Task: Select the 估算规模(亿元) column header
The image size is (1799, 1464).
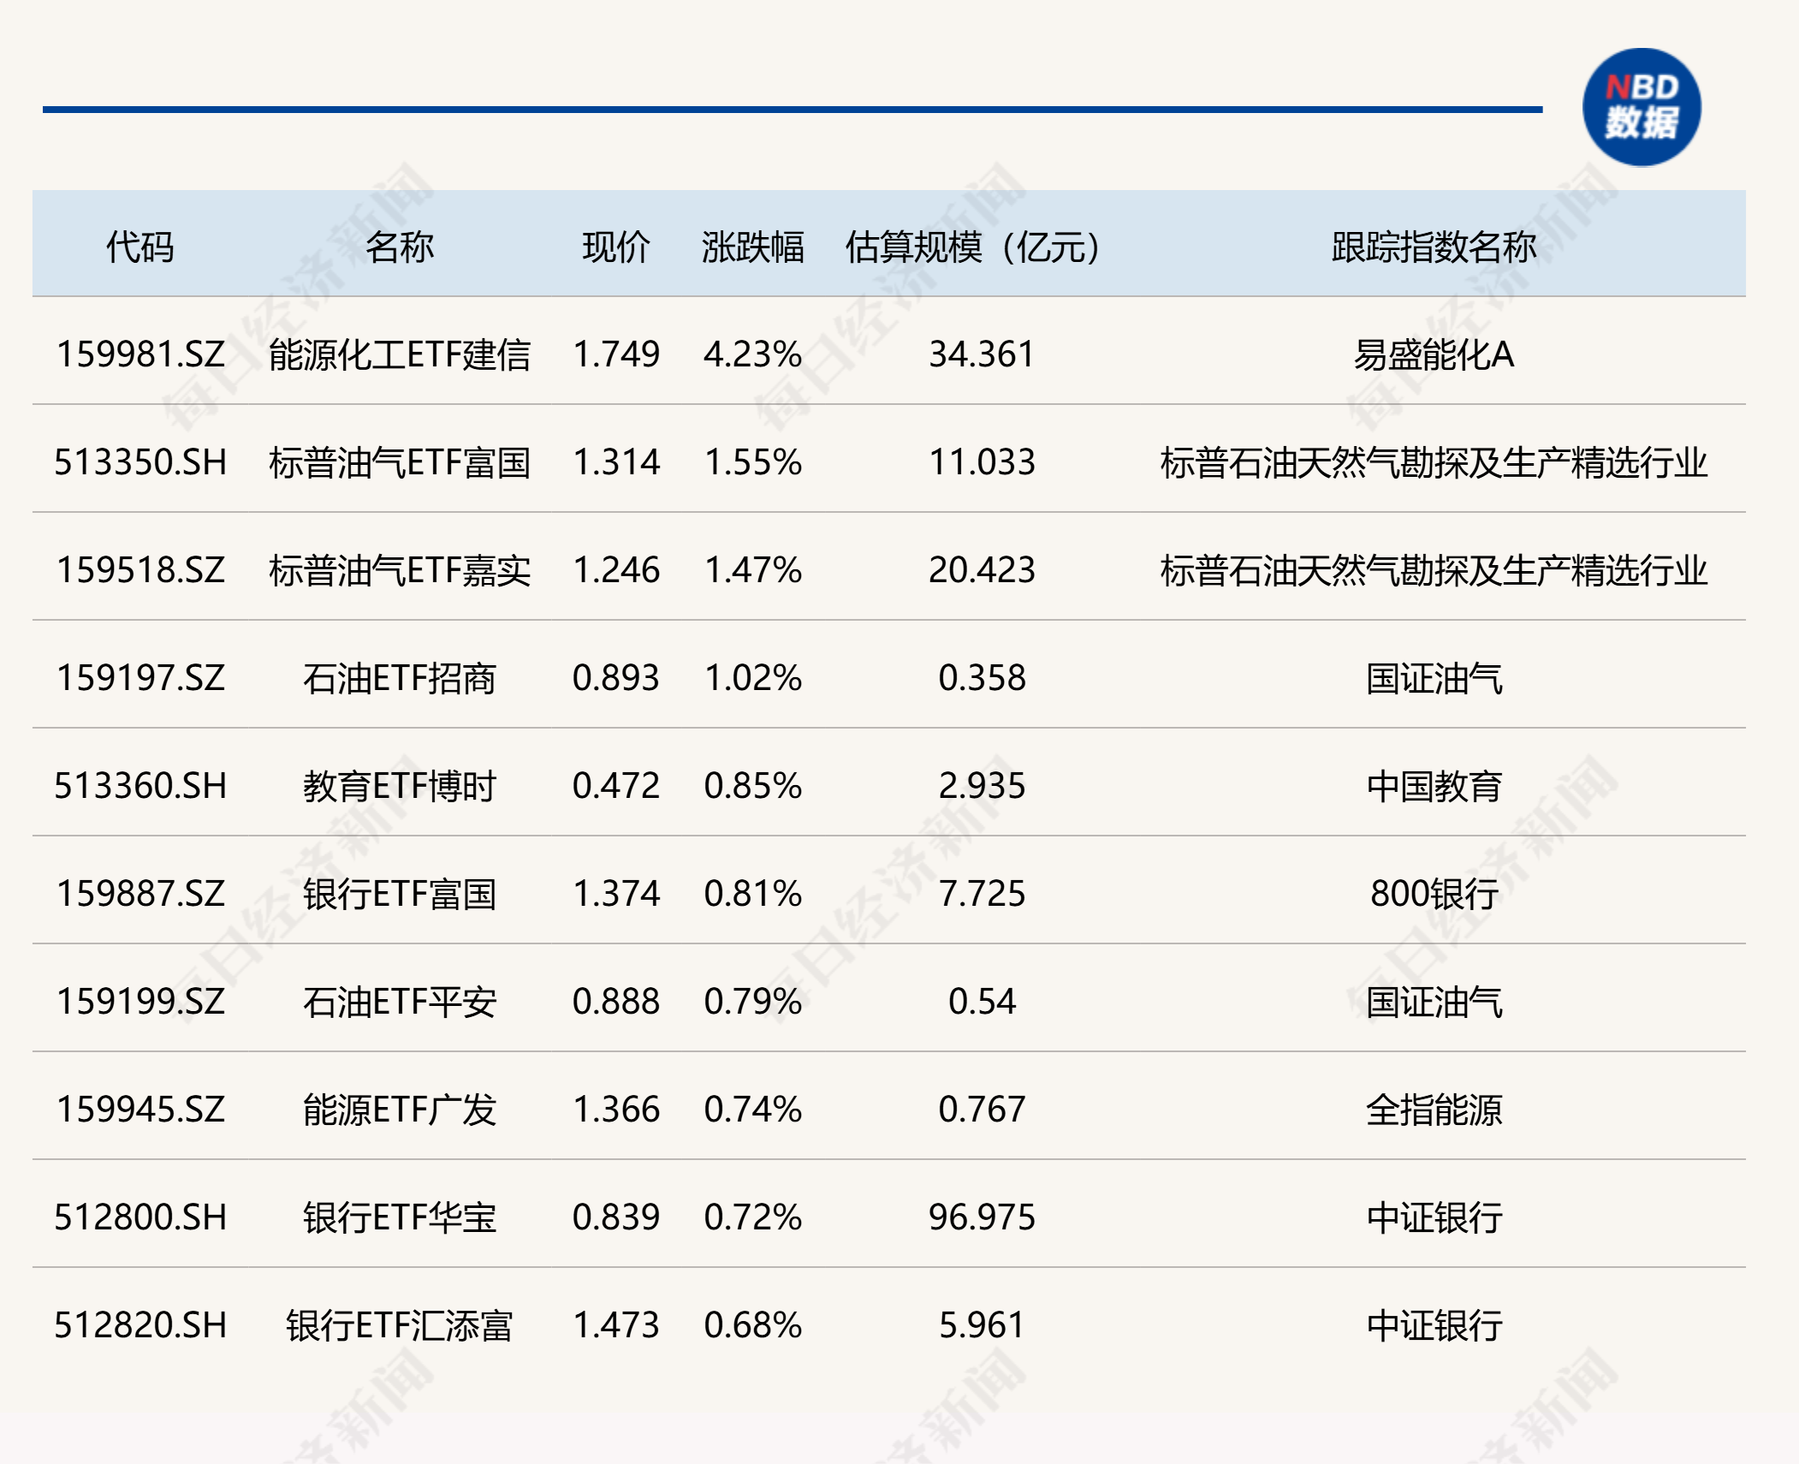Action: [x=972, y=247]
